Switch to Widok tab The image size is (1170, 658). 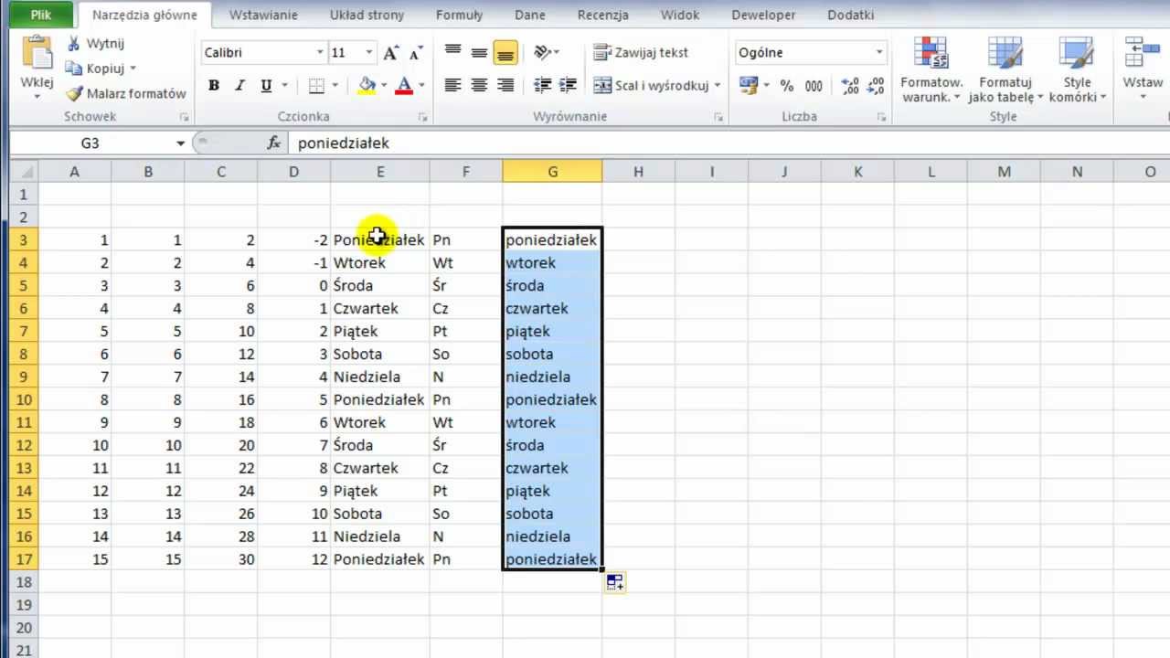(680, 15)
